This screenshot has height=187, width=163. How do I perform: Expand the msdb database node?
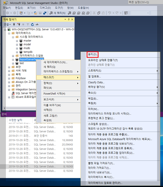tap(17, 49)
